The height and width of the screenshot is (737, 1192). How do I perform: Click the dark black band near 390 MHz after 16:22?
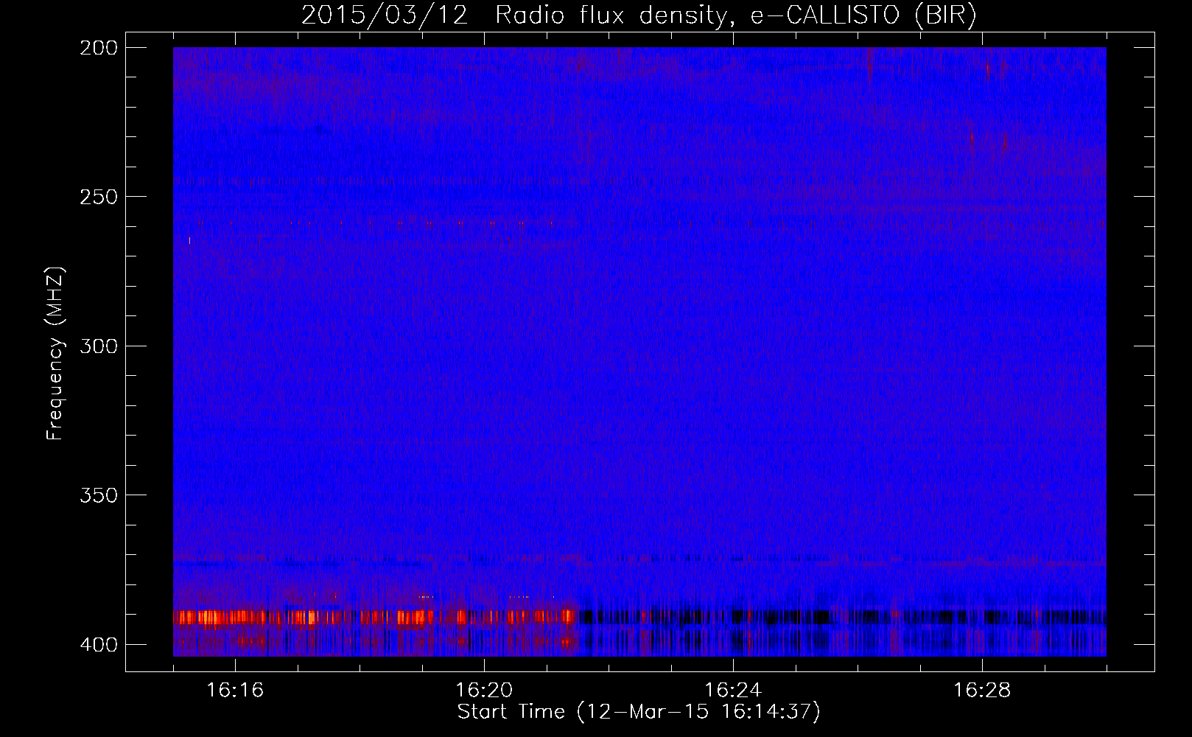842,618
